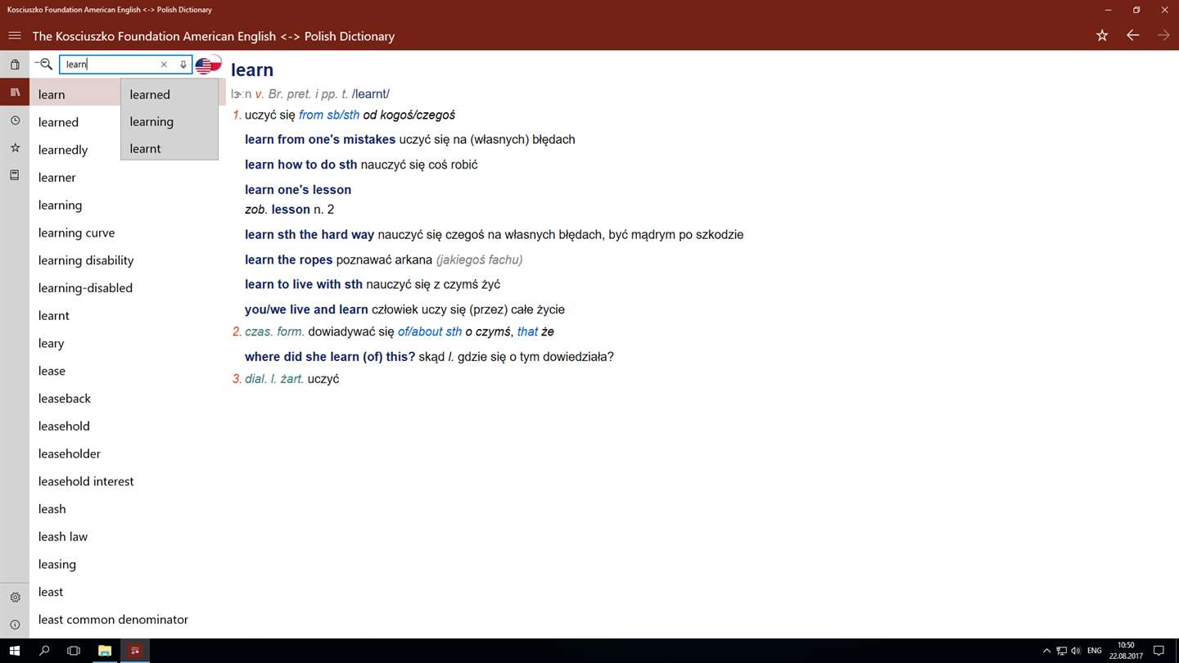Viewport: 1179px width, 663px height.
Task: Open the flashcards icon in sidebar
Action: coord(15,175)
